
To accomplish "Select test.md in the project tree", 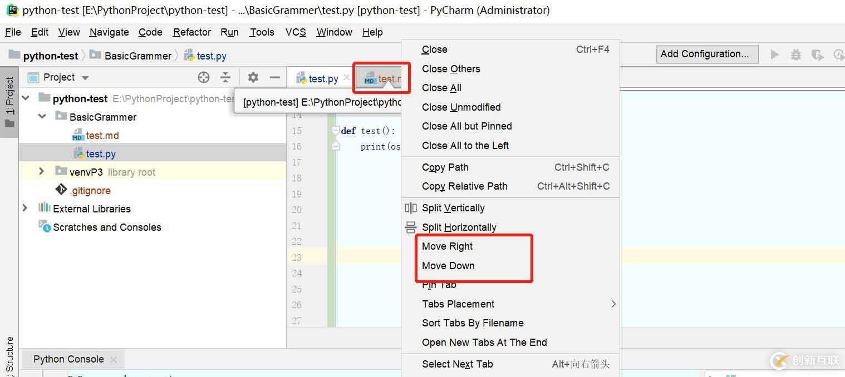I will point(102,135).
